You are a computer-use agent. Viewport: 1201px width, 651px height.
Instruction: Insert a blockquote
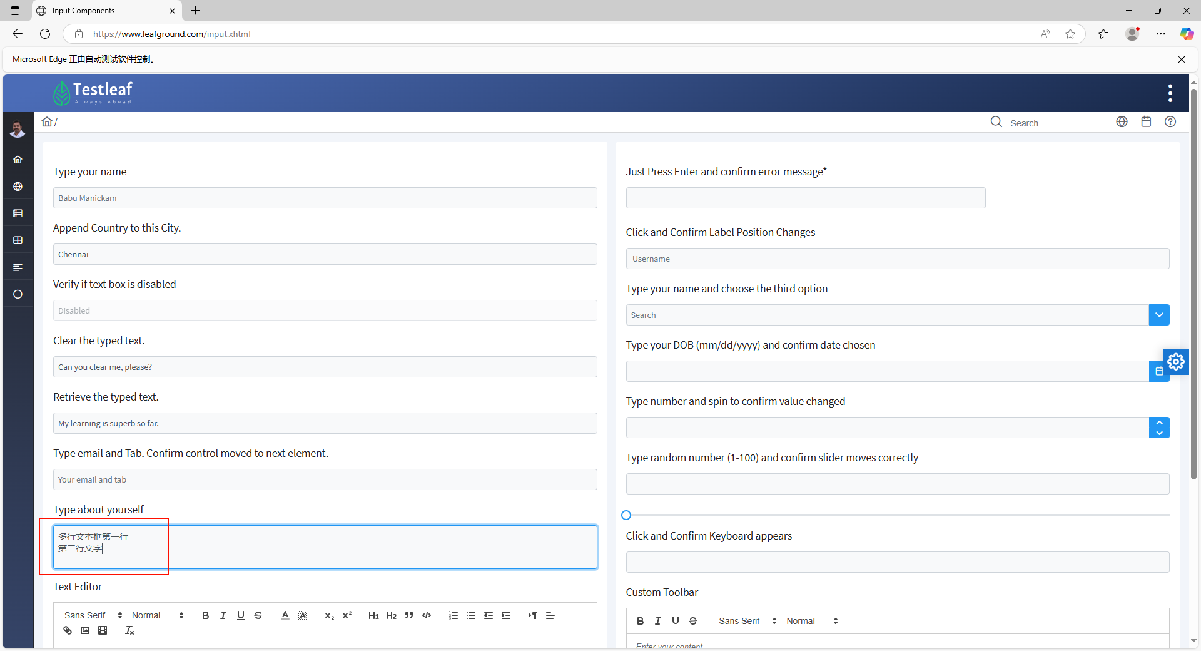tap(409, 615)
